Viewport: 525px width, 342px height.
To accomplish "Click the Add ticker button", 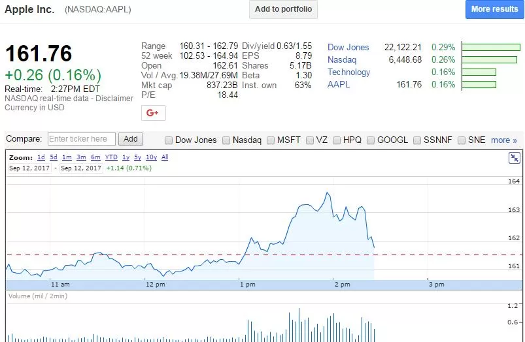I will coord(131,139).
